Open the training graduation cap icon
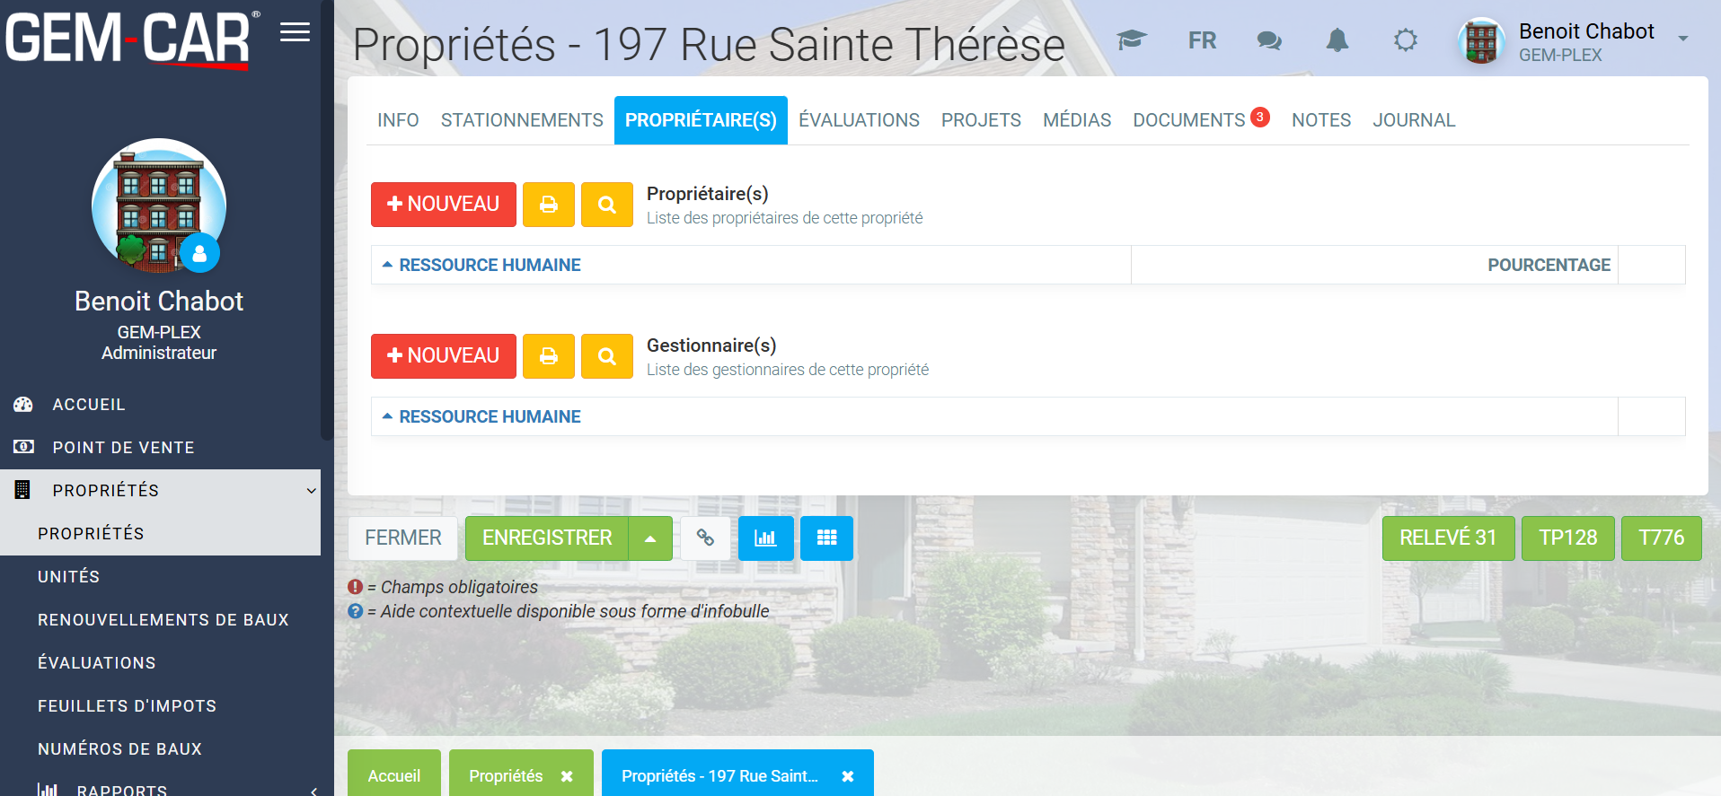Screen dimensions: 1721x796 coord(1132,40)
